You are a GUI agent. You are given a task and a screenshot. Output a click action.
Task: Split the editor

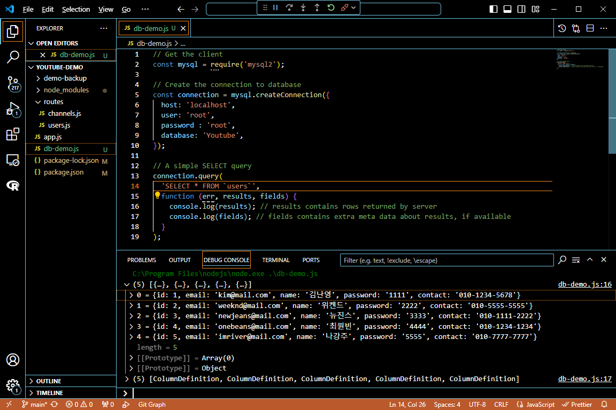pyautogui.click(x=590, y=28)
